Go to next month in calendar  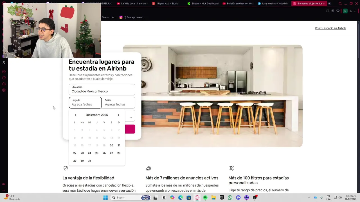[118, 115]
